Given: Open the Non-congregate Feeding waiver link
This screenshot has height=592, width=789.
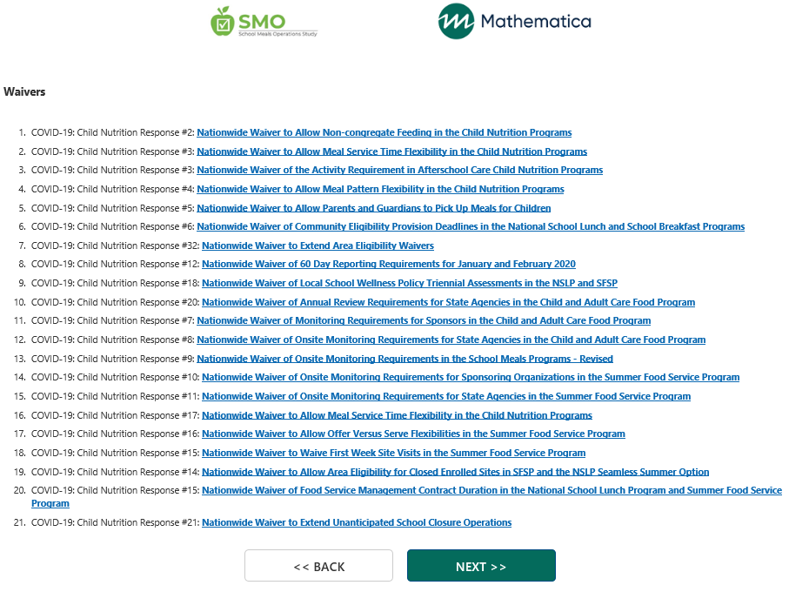Looking at the screenshot, I should click(x=384, y=132).
